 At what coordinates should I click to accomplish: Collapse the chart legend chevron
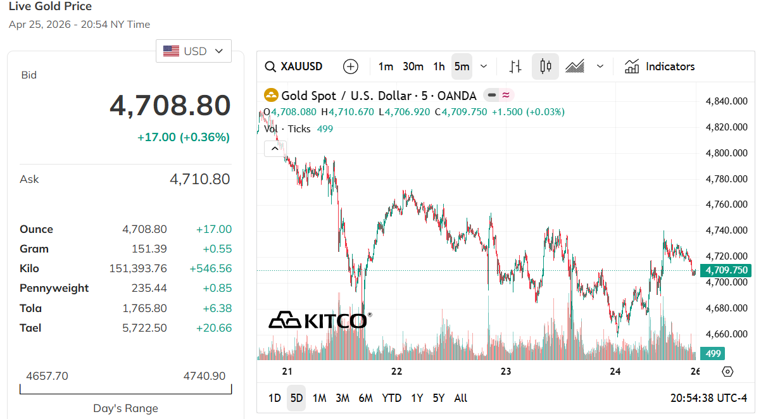pos(274,149)
